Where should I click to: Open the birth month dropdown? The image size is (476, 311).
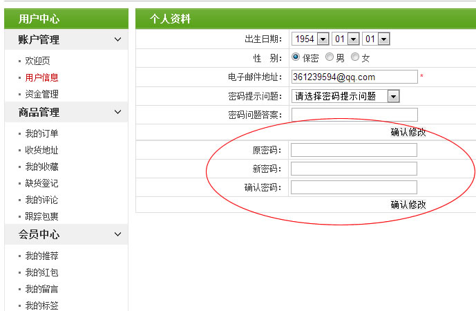pyautogui.click(x=345, y=39)
